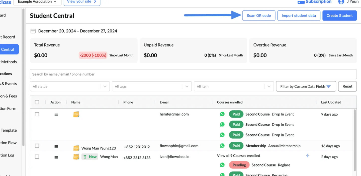Click the date range December 20 - 27, 2024
361x176 pixels.
point(78,31)
